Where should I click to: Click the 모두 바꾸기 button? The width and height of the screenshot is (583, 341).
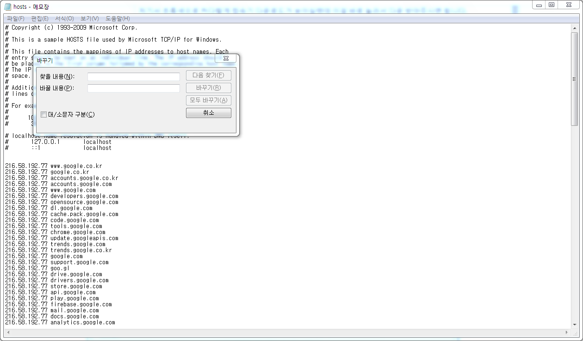tap(209, 100)
